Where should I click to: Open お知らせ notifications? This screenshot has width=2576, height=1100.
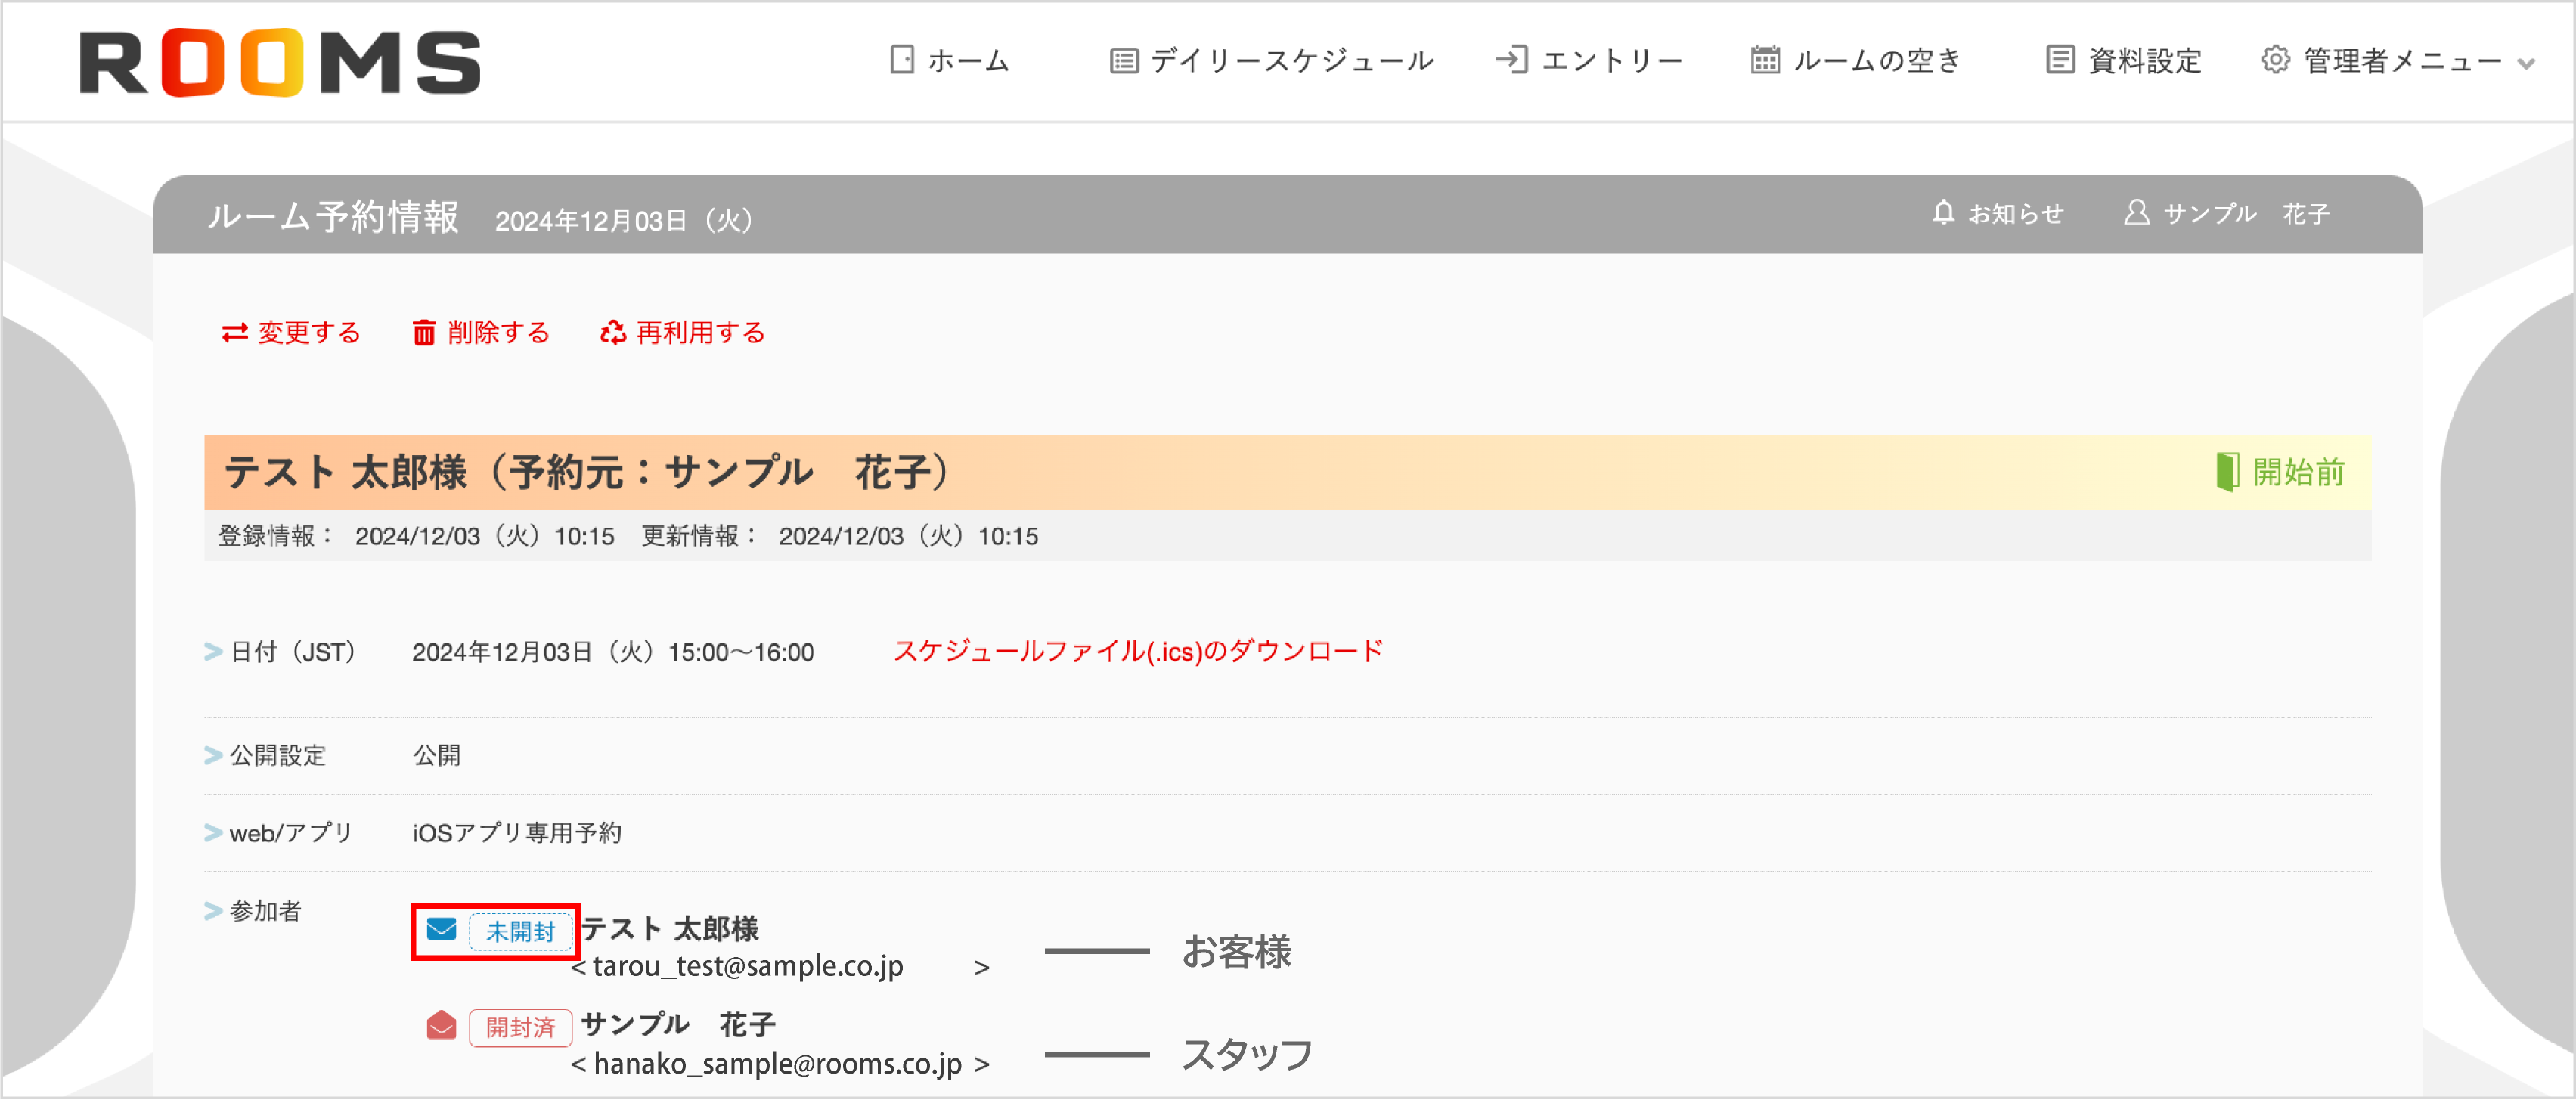2015,213
